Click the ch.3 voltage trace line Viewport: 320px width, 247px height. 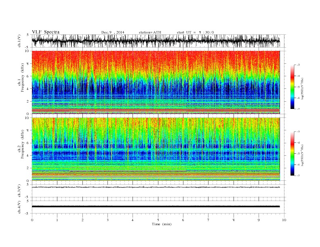click(x=156, y=187)
